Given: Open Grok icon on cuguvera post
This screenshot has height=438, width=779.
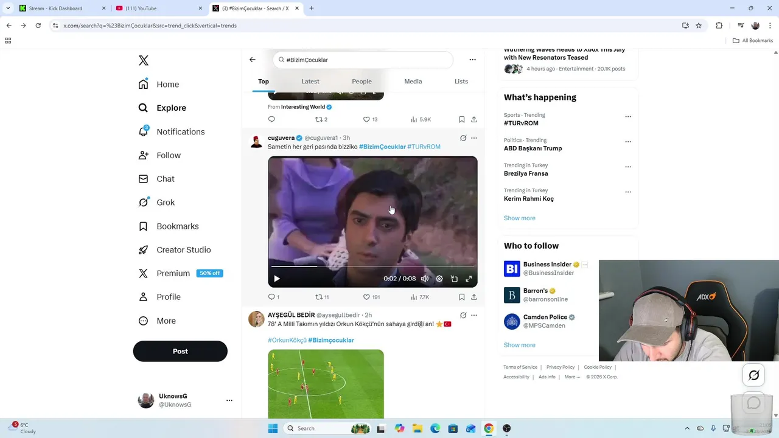Looking at the screenshot, I should [463, 138].
